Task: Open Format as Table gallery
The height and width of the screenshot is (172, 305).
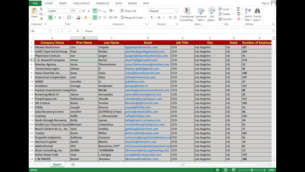Action: [201, 15]
